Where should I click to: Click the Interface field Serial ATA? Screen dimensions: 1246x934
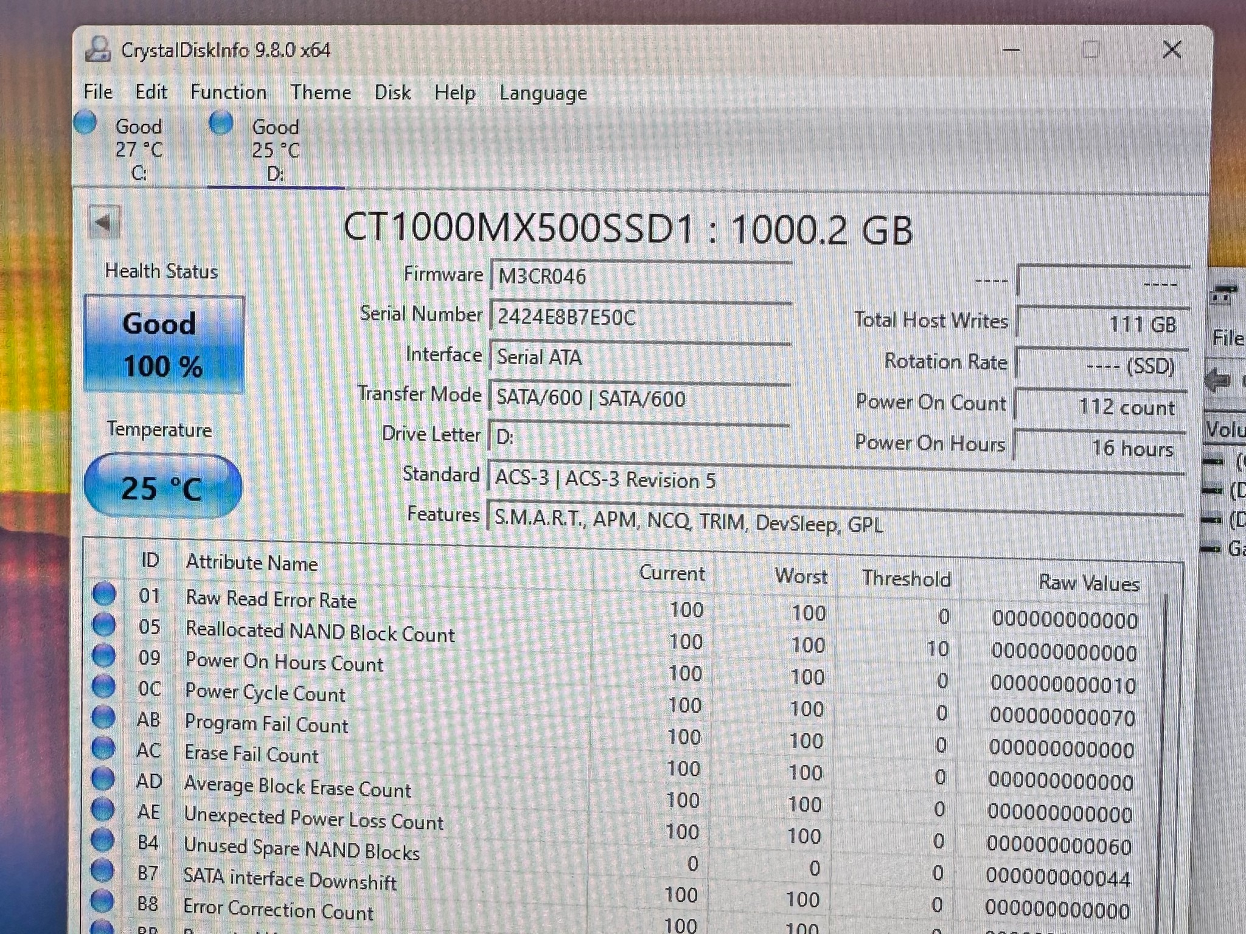[639, 358]
